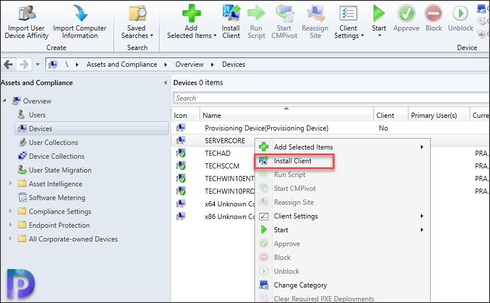Click x64 Unknown Computer row icon
This screenshot has height=303, width=490.
pos(181,204)
